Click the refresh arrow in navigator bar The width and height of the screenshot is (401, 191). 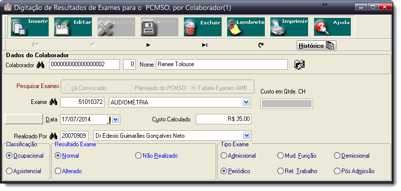(261, 45)
